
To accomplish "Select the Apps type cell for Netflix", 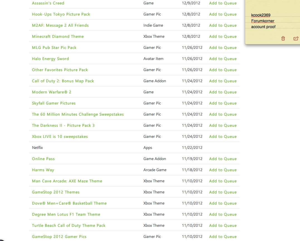I will tap(148, 148).
